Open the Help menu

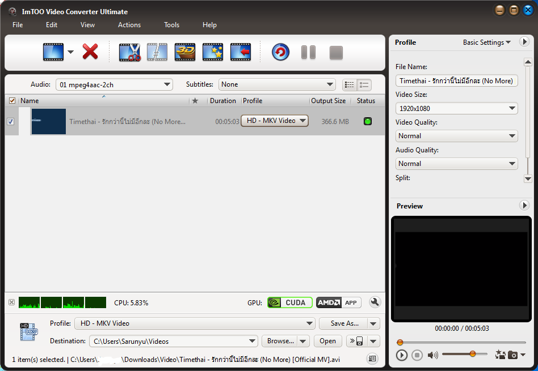(209, 25)
